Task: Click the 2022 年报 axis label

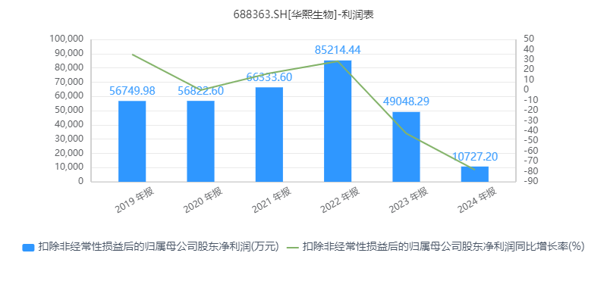Action: point(340,200)
